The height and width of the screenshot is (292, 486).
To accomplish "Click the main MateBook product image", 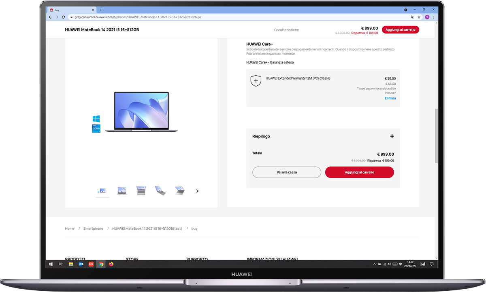I will tap(141, 112).
